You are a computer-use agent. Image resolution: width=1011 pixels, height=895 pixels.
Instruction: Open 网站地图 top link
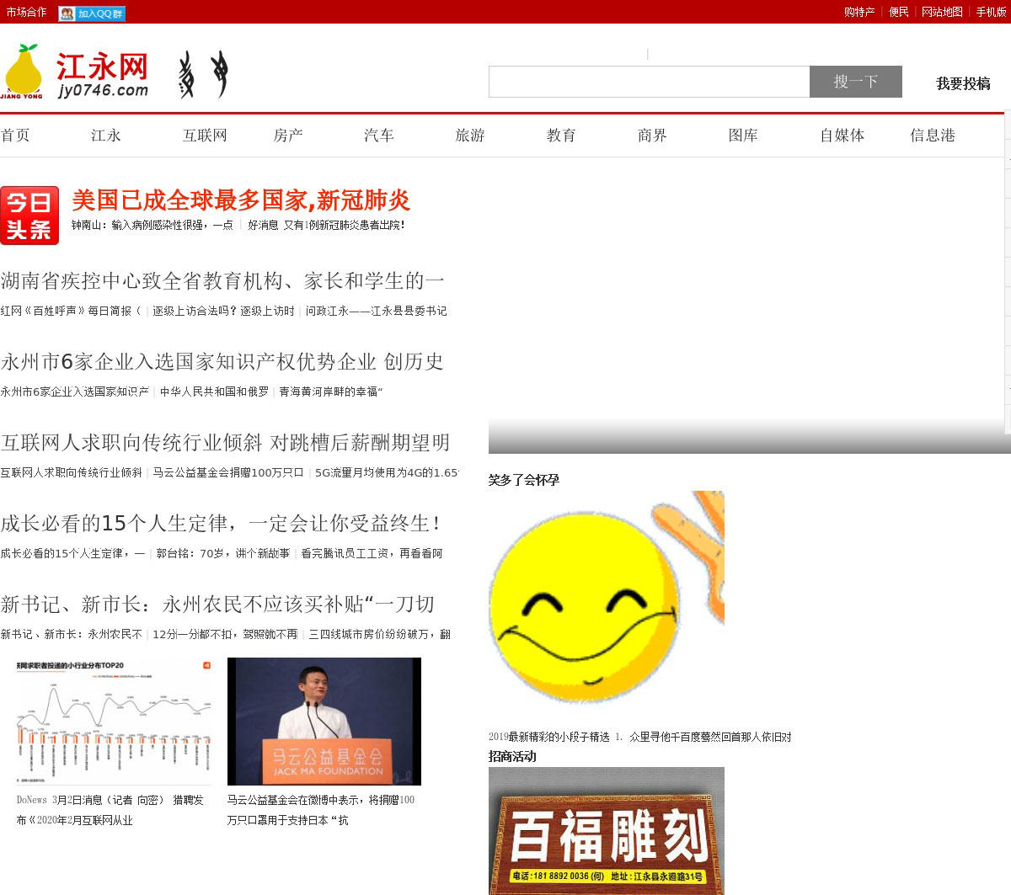(942, 12)
